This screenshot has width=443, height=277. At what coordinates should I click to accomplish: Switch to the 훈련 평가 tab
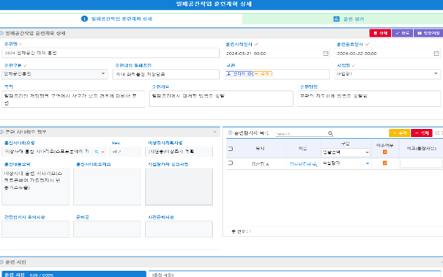click(x=343, y=19)
